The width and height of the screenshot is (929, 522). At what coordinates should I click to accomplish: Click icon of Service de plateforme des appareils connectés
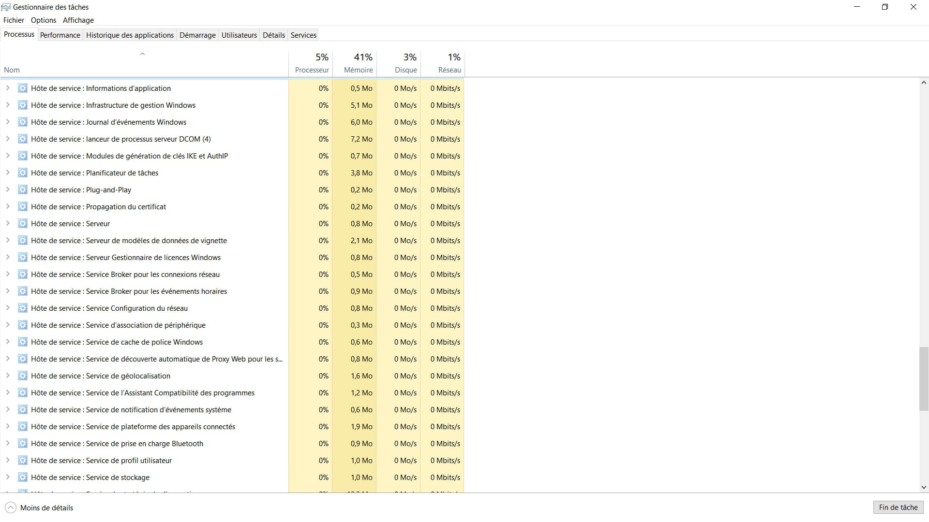[x=22, y=426]
